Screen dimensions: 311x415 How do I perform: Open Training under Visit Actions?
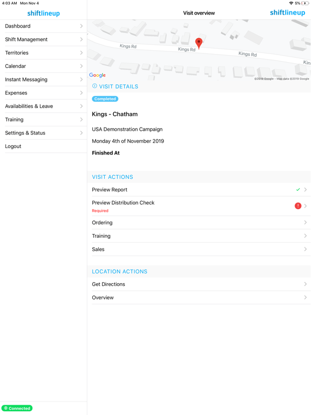coord(199,236)
